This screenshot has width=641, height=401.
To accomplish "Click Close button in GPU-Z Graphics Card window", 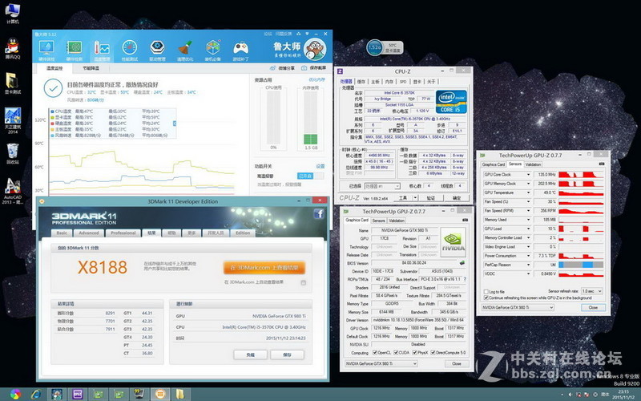I will [457, 363].
